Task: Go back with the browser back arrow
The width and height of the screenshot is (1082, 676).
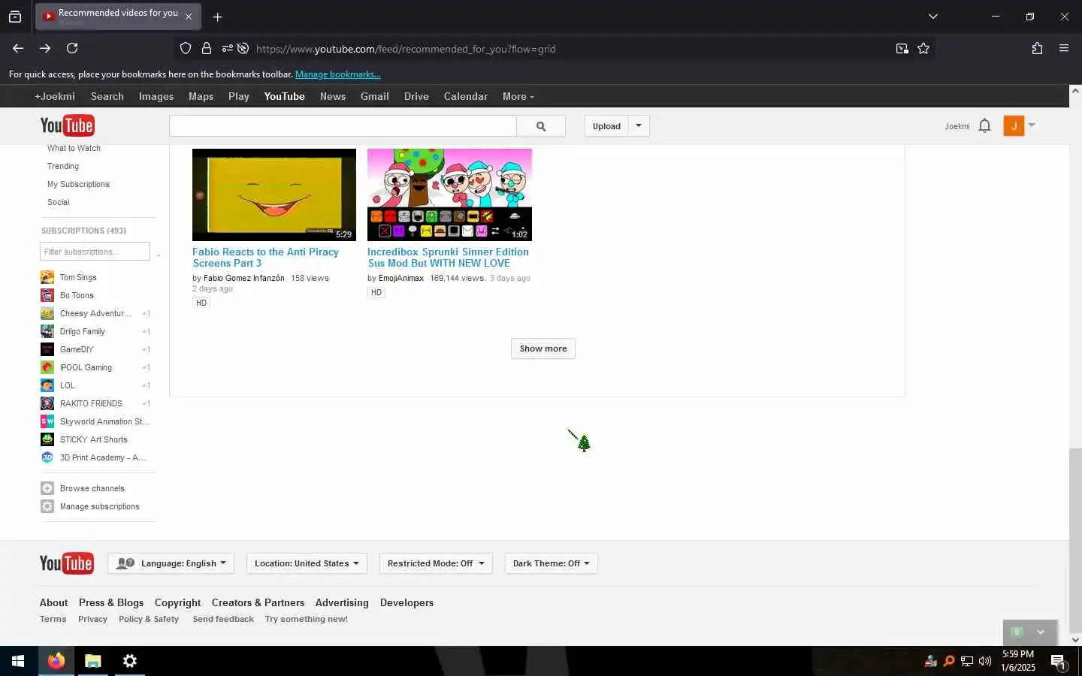Action: pos(18,48)
